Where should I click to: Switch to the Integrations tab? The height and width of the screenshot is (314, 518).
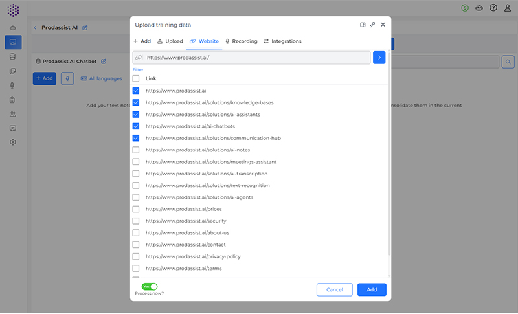click(282, 41)
